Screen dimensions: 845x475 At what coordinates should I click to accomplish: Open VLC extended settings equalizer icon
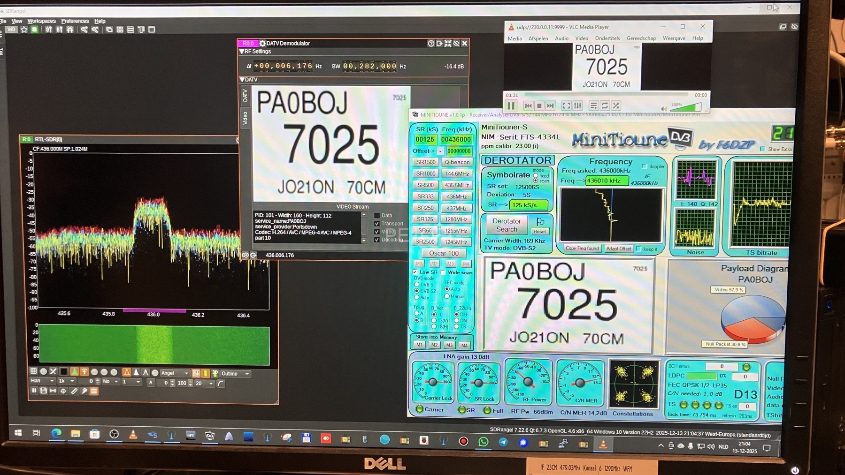tap(578, 106)
